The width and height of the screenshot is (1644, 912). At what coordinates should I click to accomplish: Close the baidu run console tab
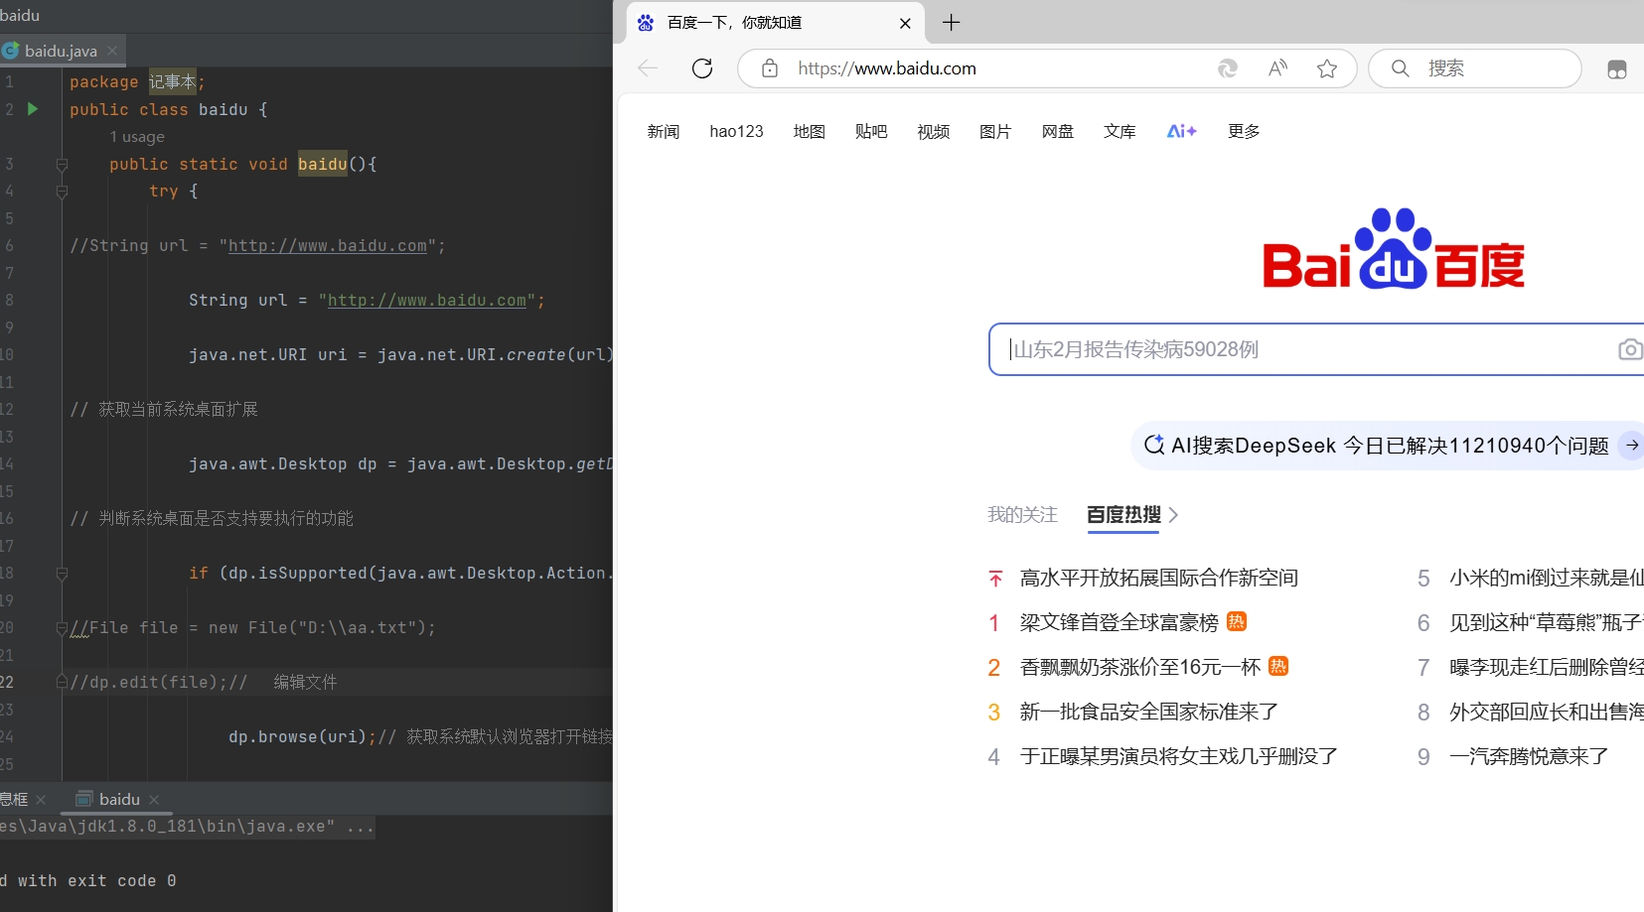coord(154,799)
